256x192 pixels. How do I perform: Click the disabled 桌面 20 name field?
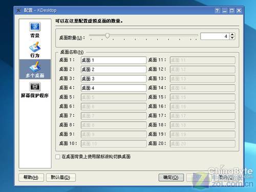(203, 144)
